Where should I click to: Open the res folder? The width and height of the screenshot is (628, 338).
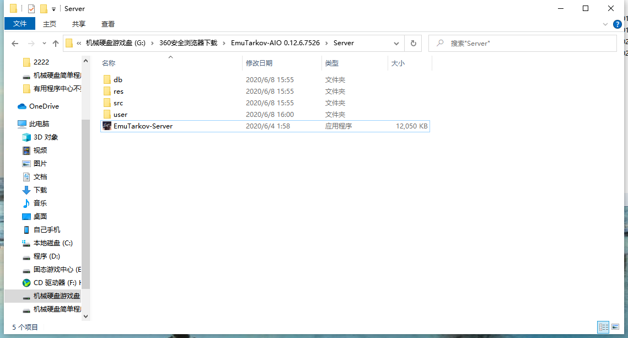tap(118, 92)
